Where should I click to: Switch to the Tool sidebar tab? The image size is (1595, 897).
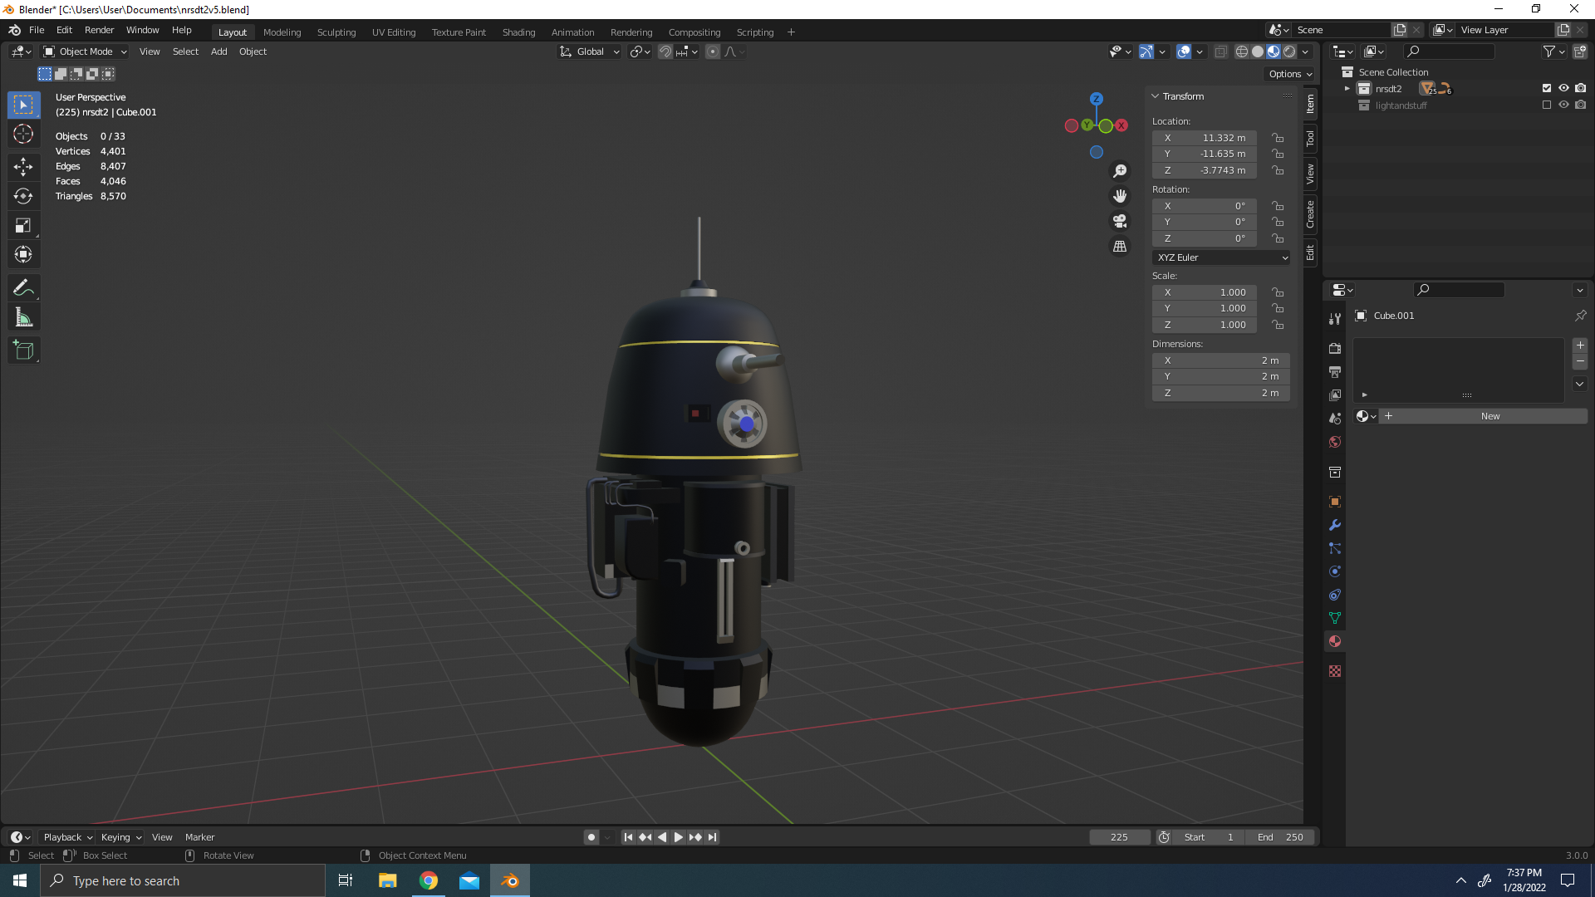(x=1310, y=139)
